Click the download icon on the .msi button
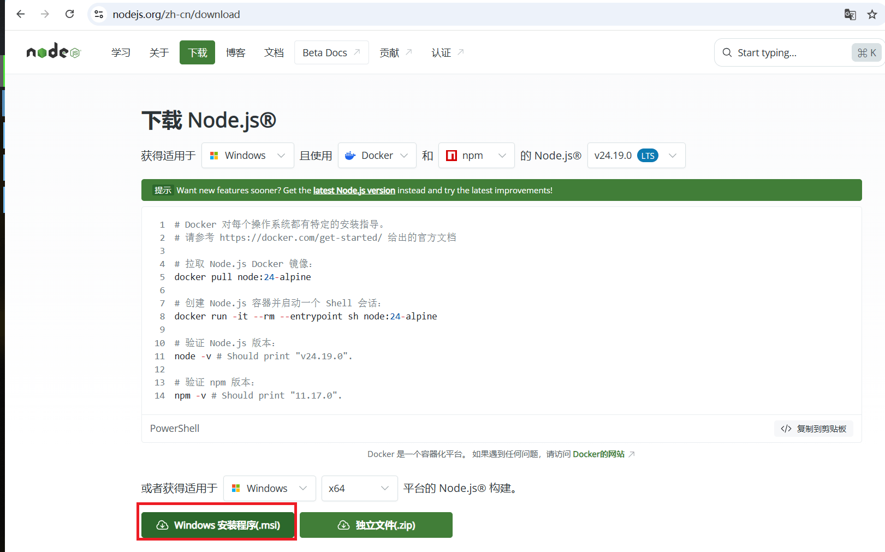Screen dimensions: 885x552 162,525
